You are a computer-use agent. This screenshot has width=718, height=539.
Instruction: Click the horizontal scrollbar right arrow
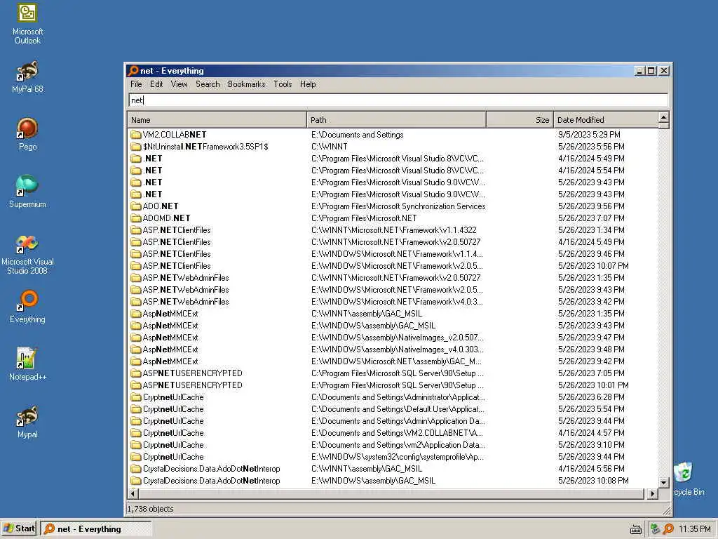pos(653,493)
